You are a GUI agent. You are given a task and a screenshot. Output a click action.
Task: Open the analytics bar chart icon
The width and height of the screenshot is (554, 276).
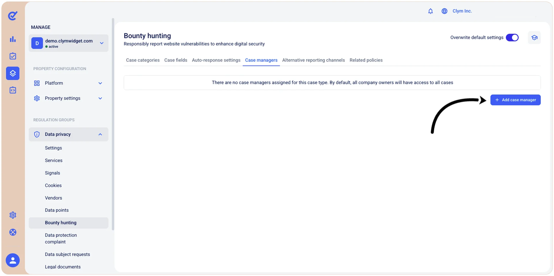(13, 39)
